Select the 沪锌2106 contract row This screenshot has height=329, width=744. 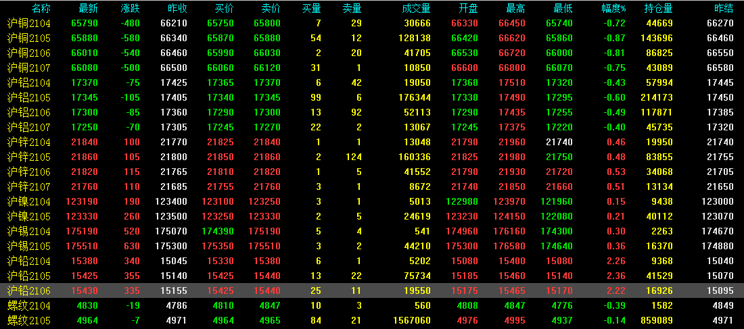(x=372, y=172)
